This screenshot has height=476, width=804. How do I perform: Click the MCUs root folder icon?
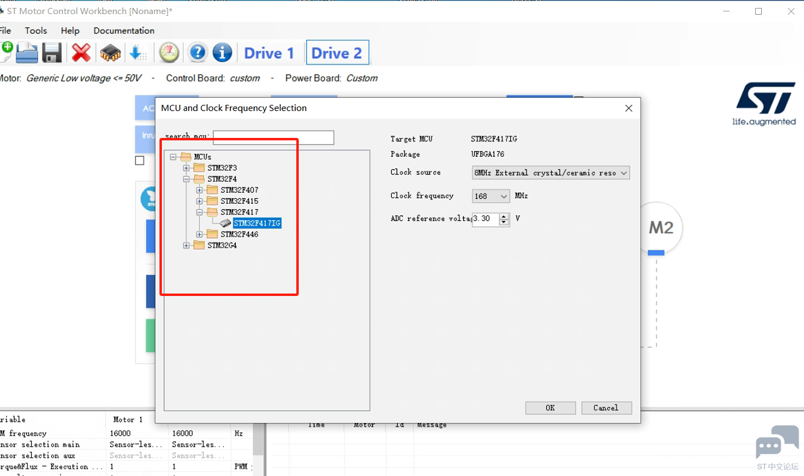[186, 157]
